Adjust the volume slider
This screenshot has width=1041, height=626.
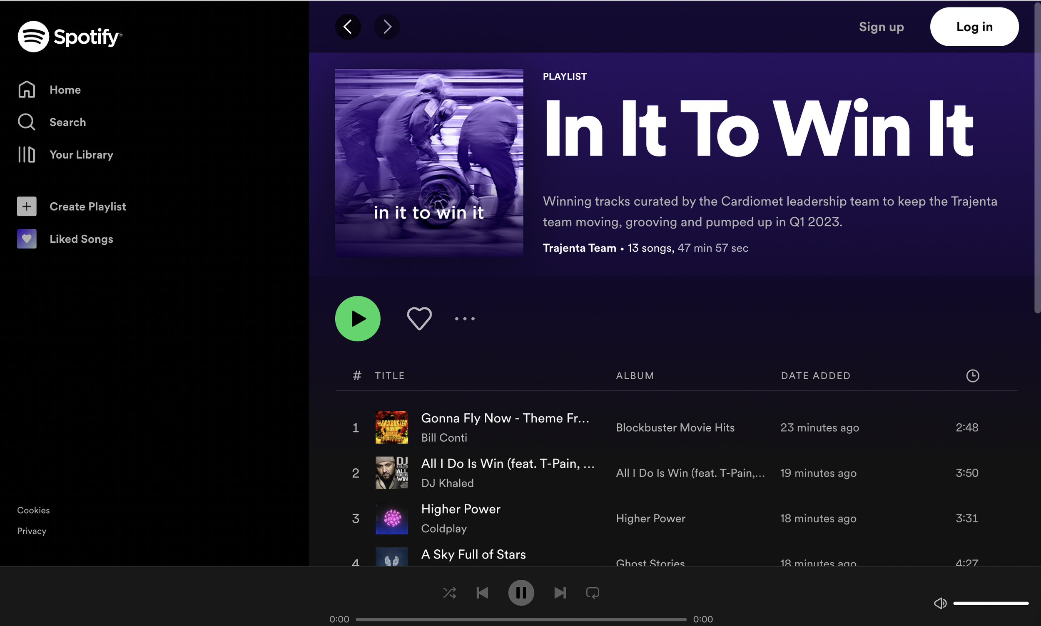(x=991, y=603)
